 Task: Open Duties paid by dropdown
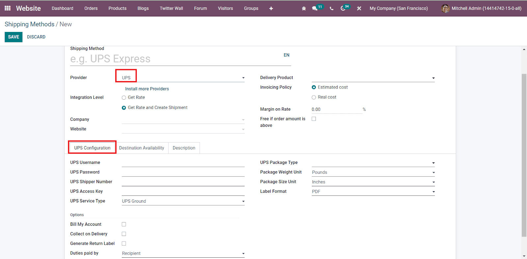[183, 253]
